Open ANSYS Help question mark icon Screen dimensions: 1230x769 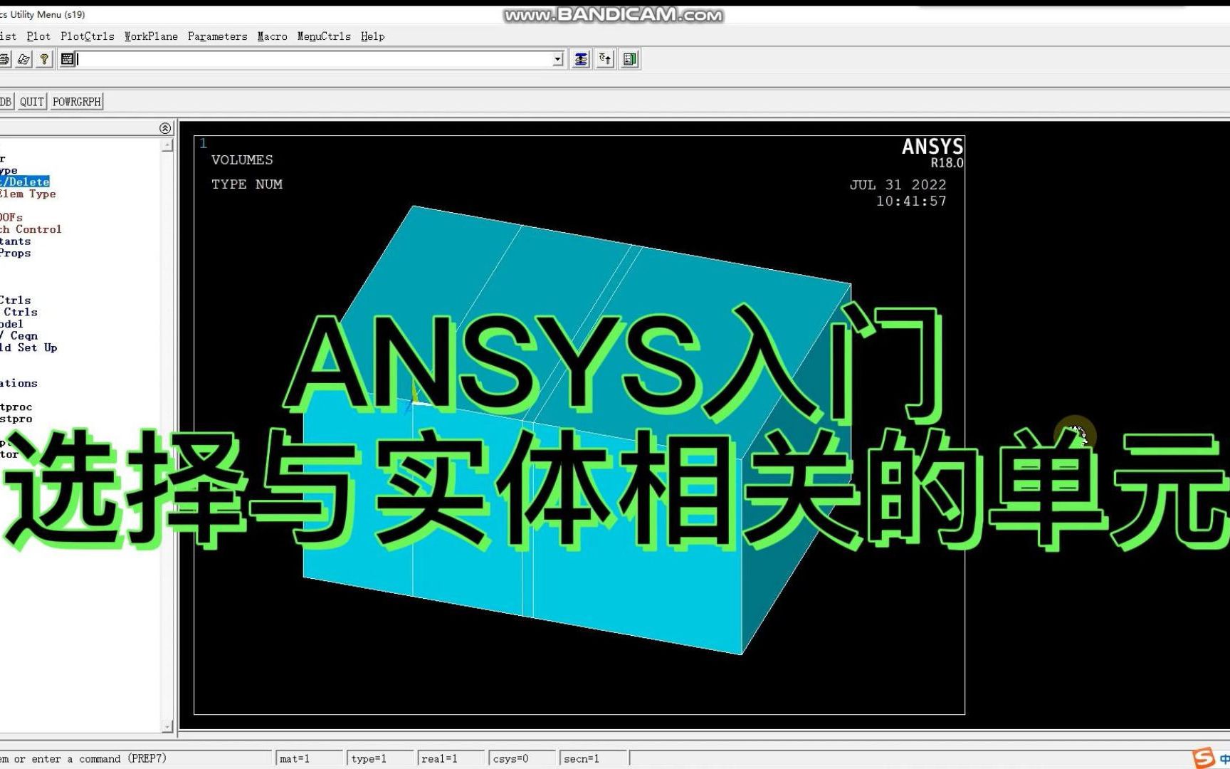[x=44, y=59]
